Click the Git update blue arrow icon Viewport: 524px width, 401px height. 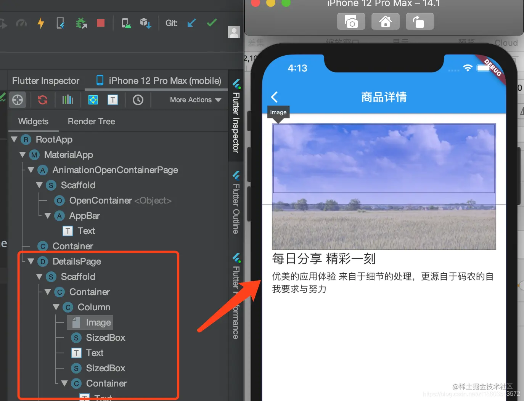click(191, 23)
